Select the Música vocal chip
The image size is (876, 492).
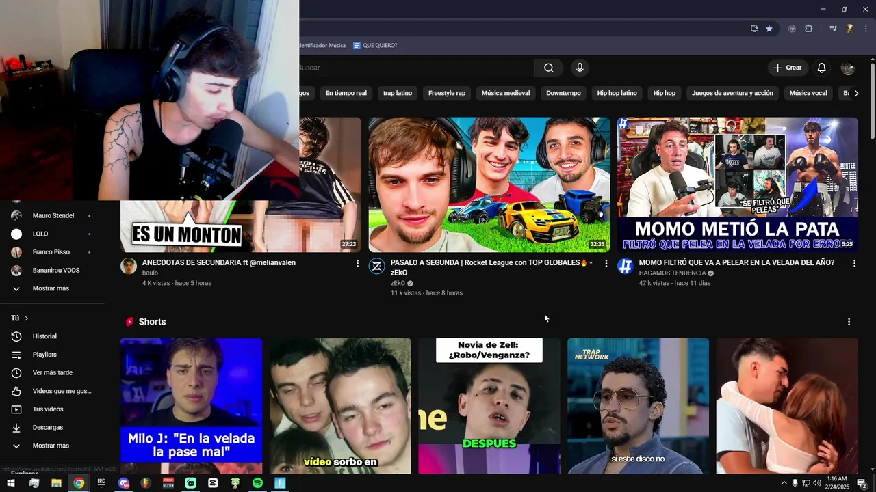[808, 93]
